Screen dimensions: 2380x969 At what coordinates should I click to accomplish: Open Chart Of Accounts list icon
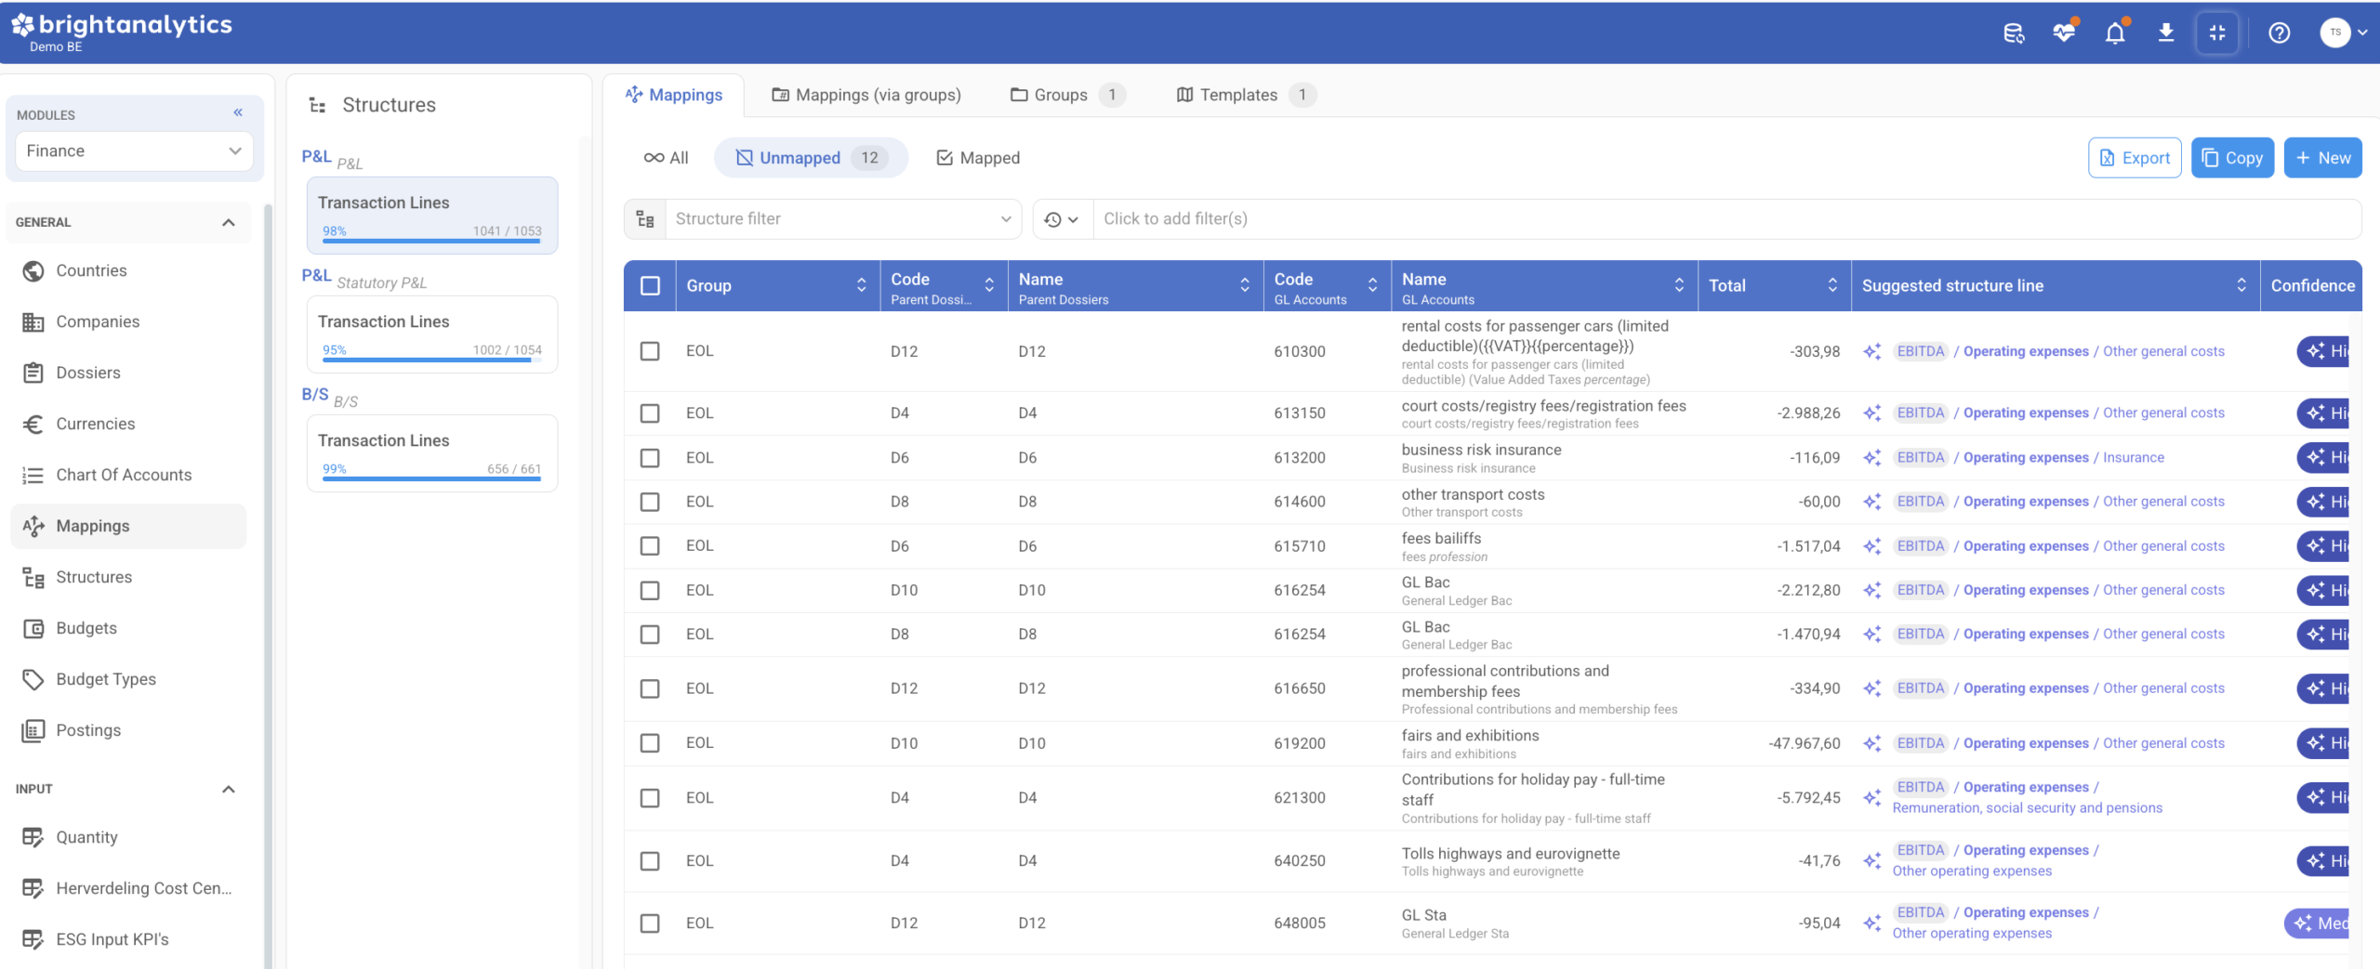33,475
